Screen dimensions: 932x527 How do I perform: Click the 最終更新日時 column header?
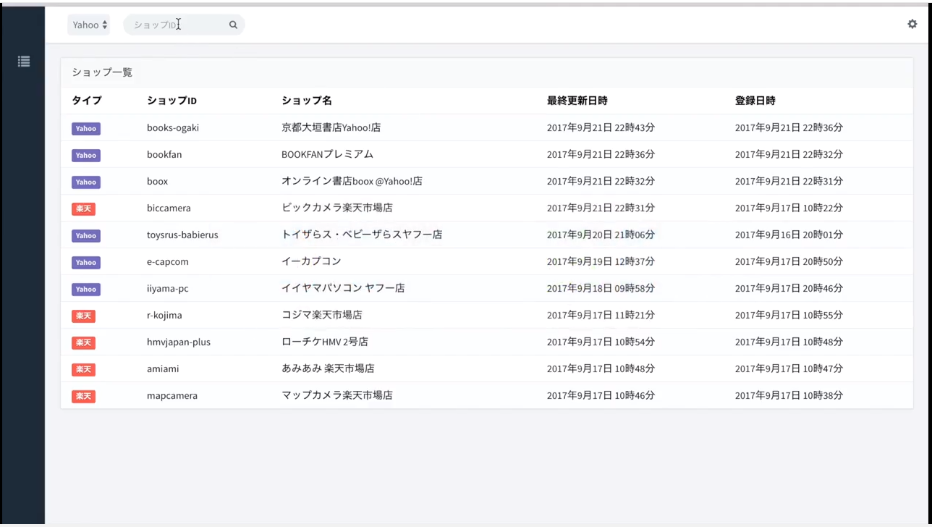pyautogui.click(x=577, y=101)
